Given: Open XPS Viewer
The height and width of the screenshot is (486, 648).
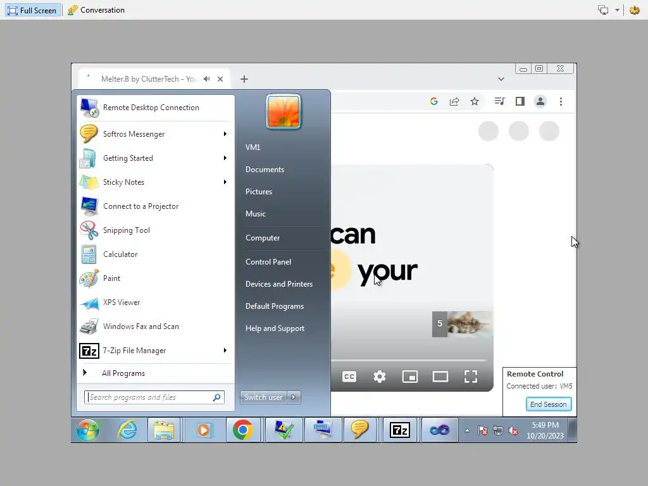Looking at the screenshot, I should [x=156, y=302].
